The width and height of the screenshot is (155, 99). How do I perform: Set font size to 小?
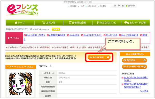[115, 6]
